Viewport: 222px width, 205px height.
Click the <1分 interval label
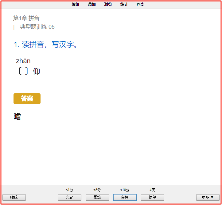(x=69, y=190)
